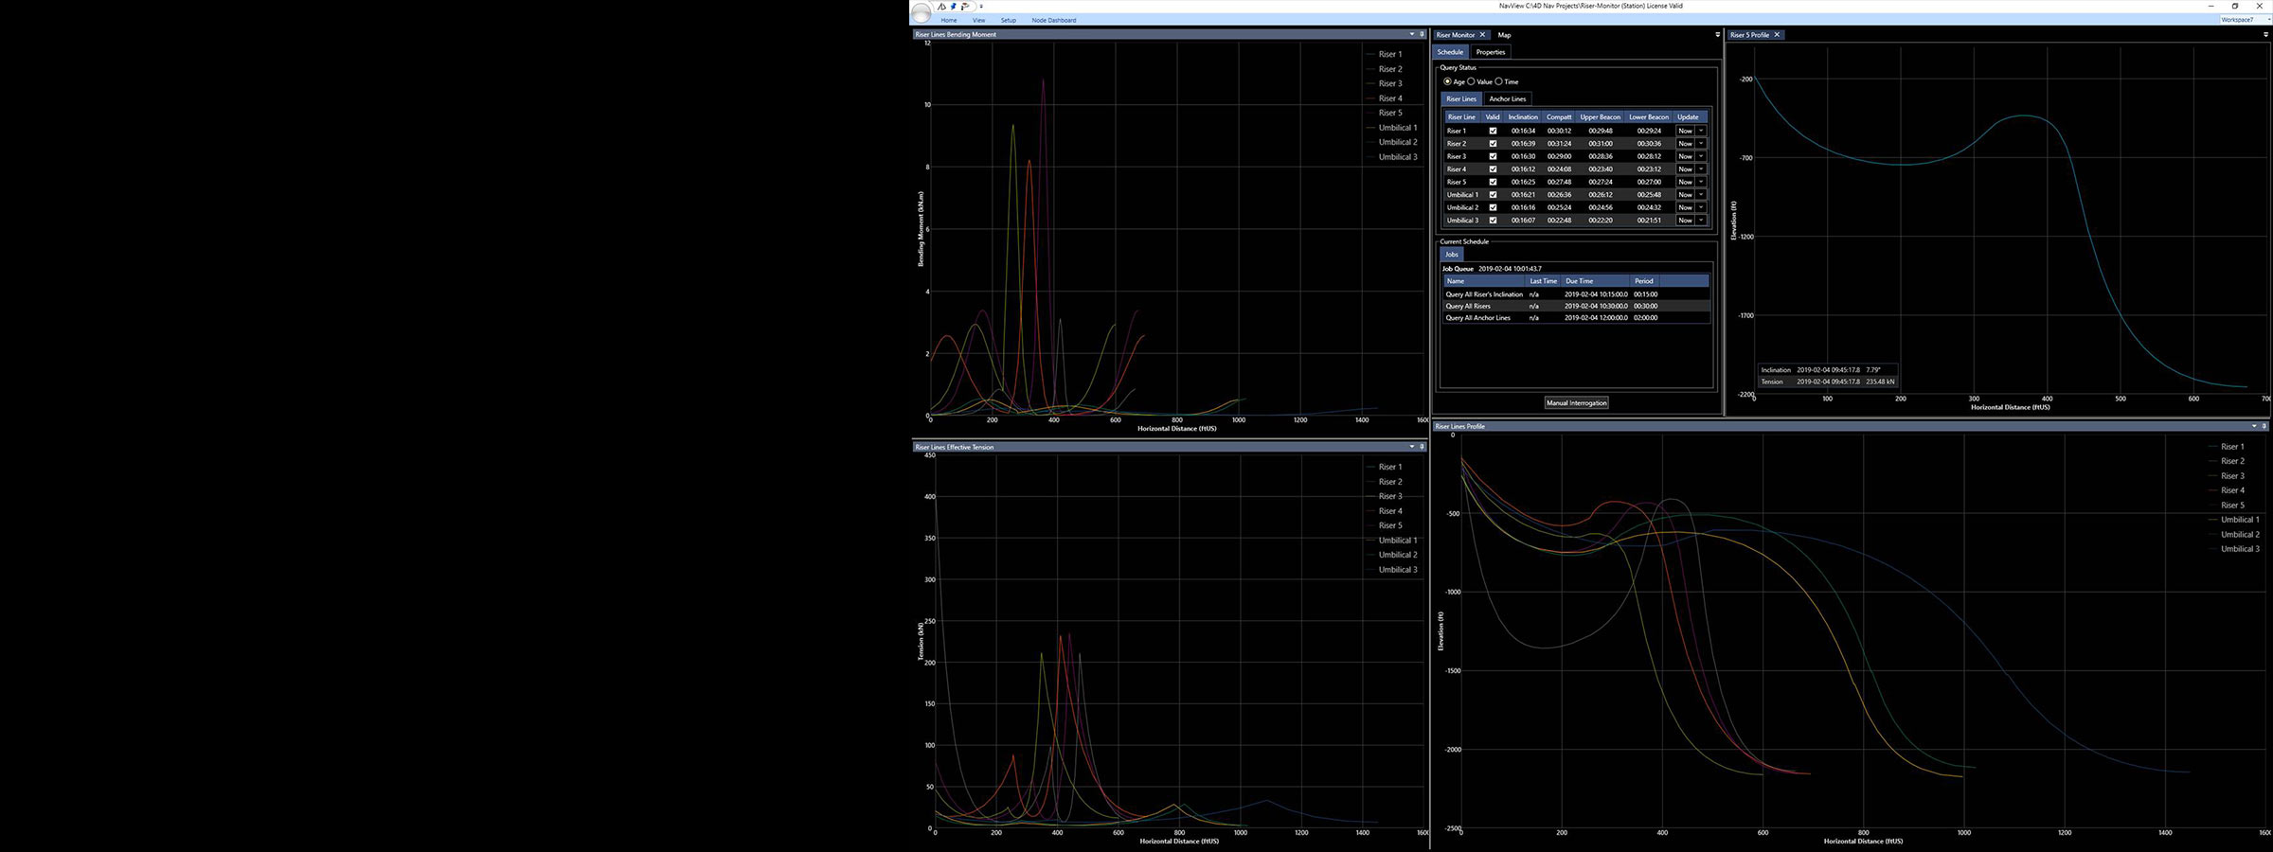Screen dimensions: 2273x852
Task: Switch to the Anchor Lines tab
Action: (1507, 98)
